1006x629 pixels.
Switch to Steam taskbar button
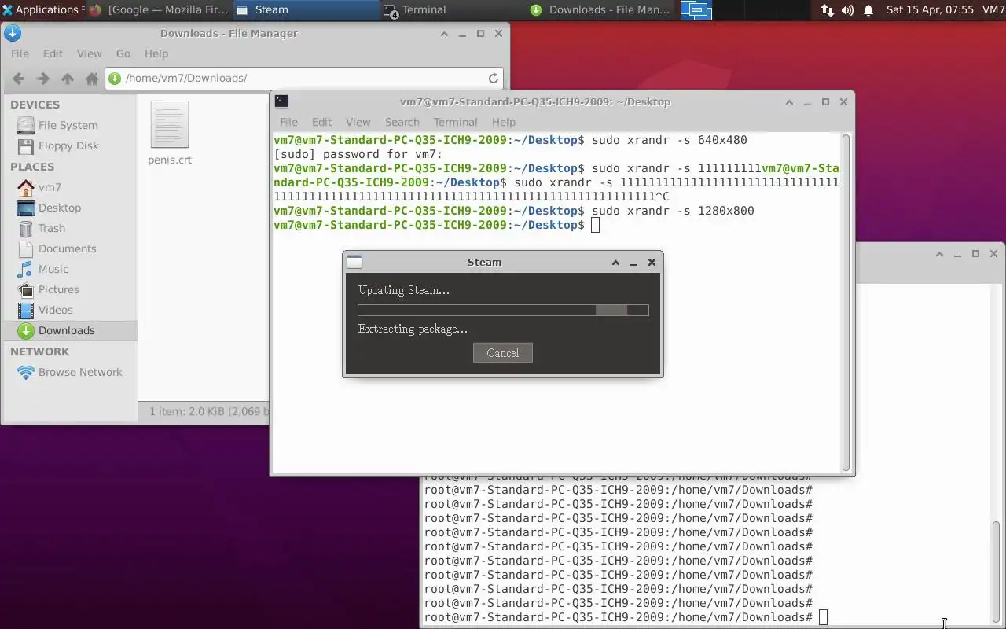click(x=307, y=9)
